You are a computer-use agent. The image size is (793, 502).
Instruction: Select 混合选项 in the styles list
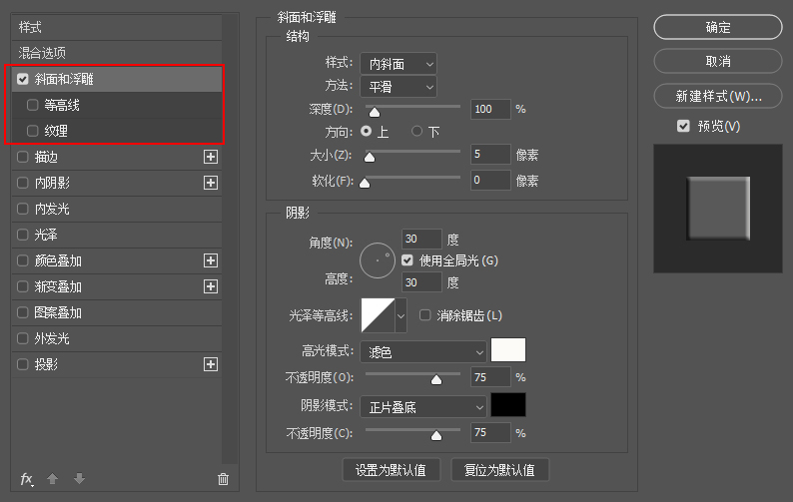(x=42, y=53)
